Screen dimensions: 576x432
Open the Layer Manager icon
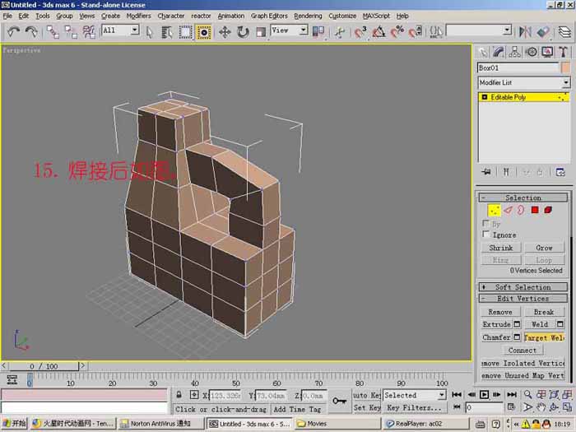[564, 32]
